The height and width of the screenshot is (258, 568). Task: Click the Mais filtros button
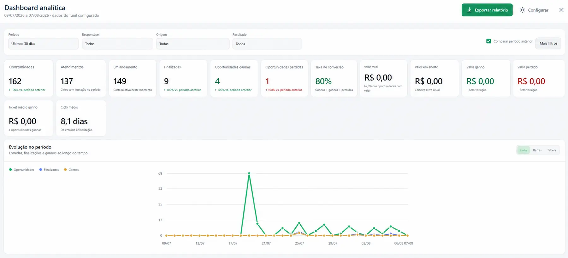point(548,43)
